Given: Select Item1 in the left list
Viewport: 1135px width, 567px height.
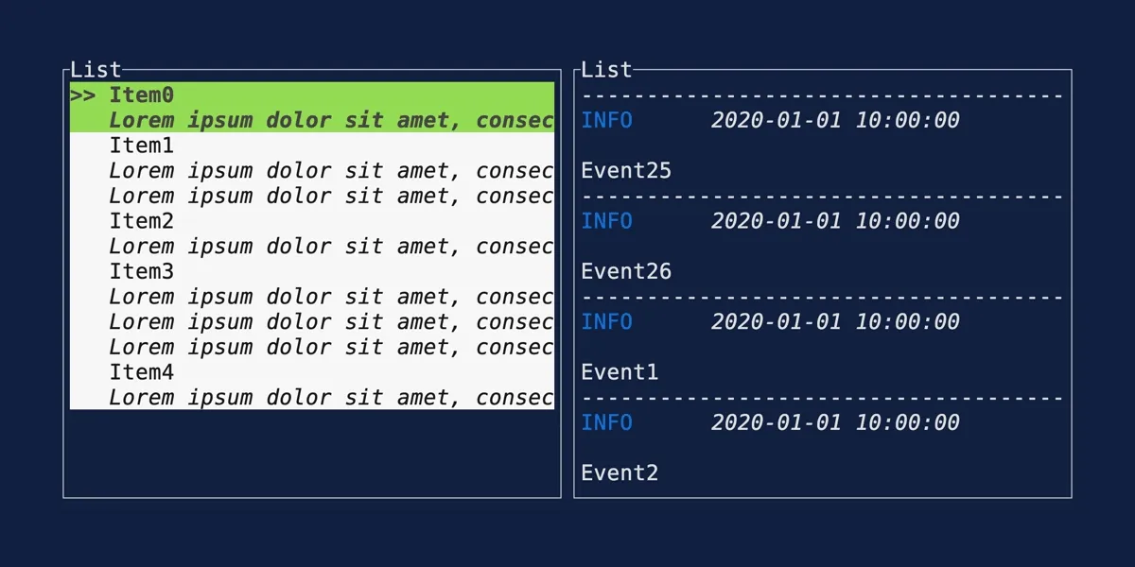Looking at the screenshot, I should pos(142,146).
